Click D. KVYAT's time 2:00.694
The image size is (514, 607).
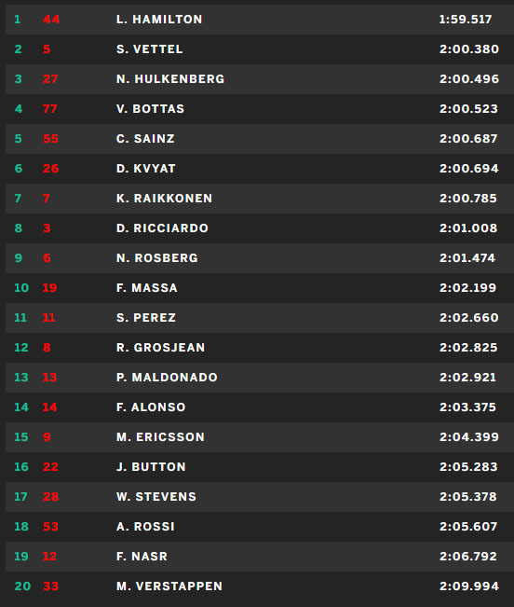[x=469, y=169]
